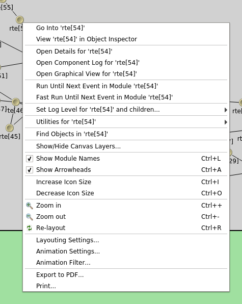Select Export to PDF
Image resolution: width=242 pixels, height=304 pixels.
tap(126, 275)
